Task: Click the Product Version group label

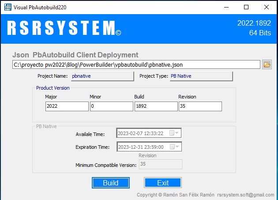Action: tap(53, 88)
